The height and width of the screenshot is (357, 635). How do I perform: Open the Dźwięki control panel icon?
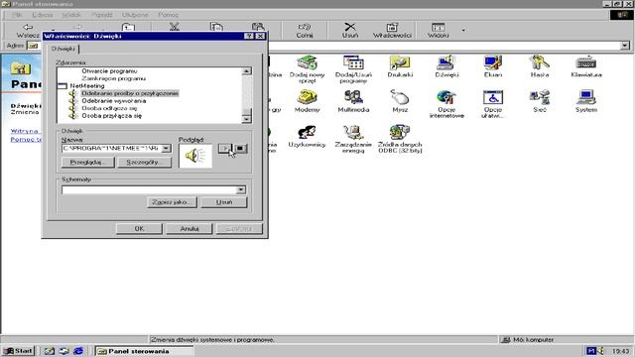446,66
